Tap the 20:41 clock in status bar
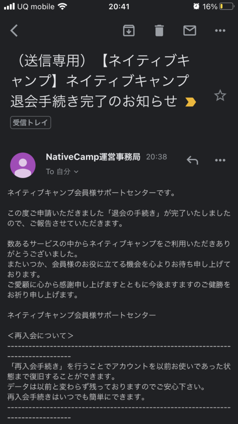This screenshot has height=424, width=238. [119, 7]
